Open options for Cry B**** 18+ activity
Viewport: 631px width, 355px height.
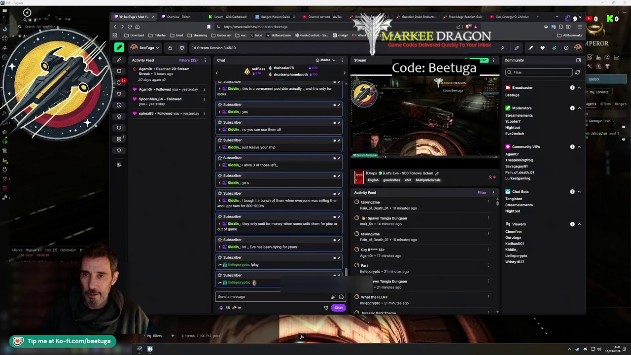click(x=489, y=249)
